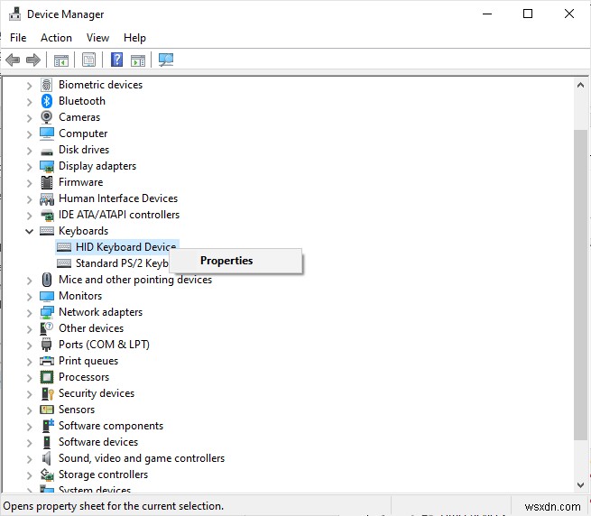Click the Computer monitor icon
The height and width of the screenshot is (516, 591).
coord(47,134)
